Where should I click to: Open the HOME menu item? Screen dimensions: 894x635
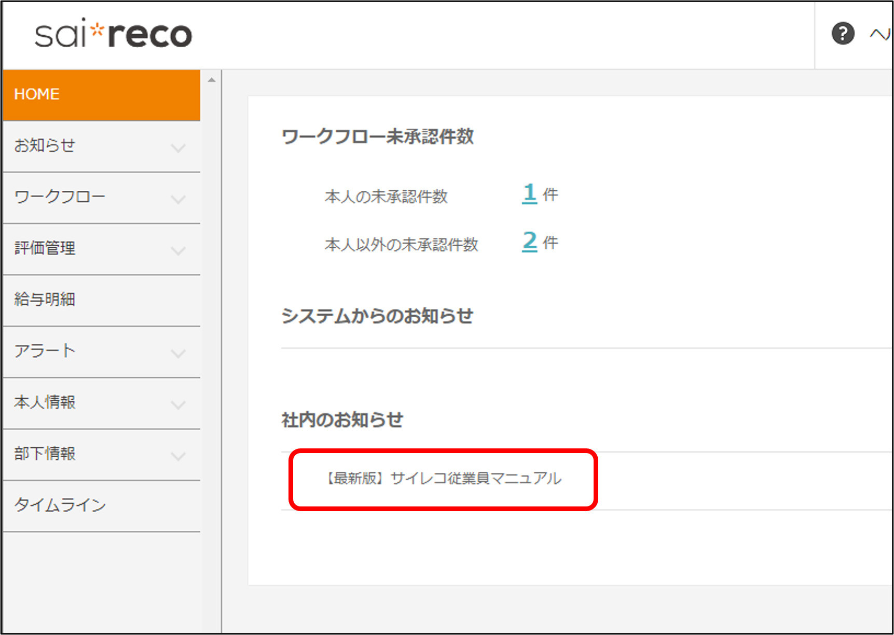pos(101,94)
